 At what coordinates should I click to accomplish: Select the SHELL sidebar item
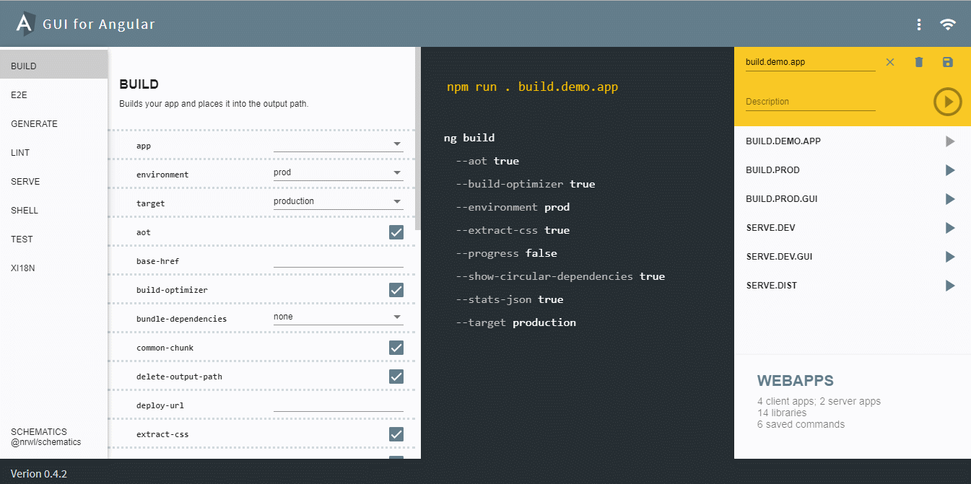pos(54,210)
